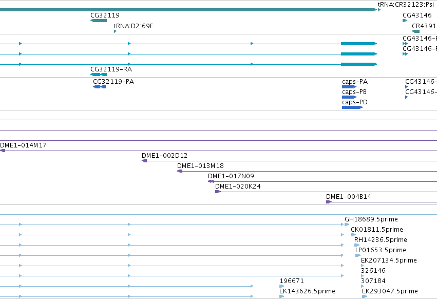Select the DME1-020K24 clone arrowhead
This screenshot has width=437, height=299.
point(218,192)
